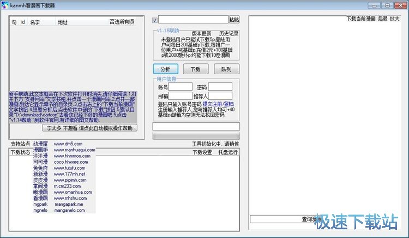The image size is (409, 238).
Task: Click the 队列 queue button
Action: pos(226,69)
